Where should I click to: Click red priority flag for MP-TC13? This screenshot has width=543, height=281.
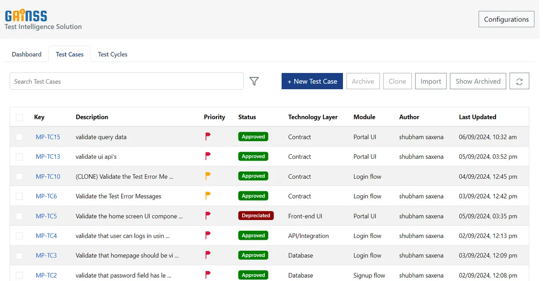pyautogui.click(x=208, y=156)
